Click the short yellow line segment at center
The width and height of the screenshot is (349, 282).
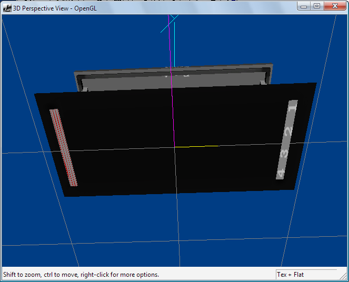click(x=196, y=146)
